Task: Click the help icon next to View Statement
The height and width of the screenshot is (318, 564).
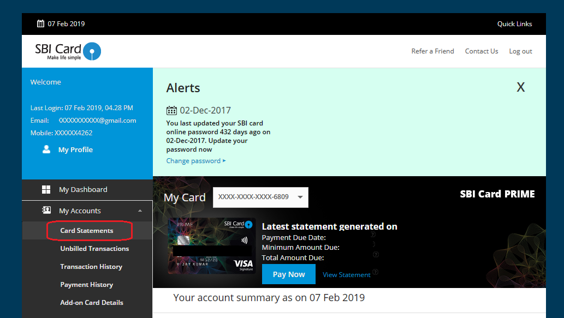Action: click(375, 272)
